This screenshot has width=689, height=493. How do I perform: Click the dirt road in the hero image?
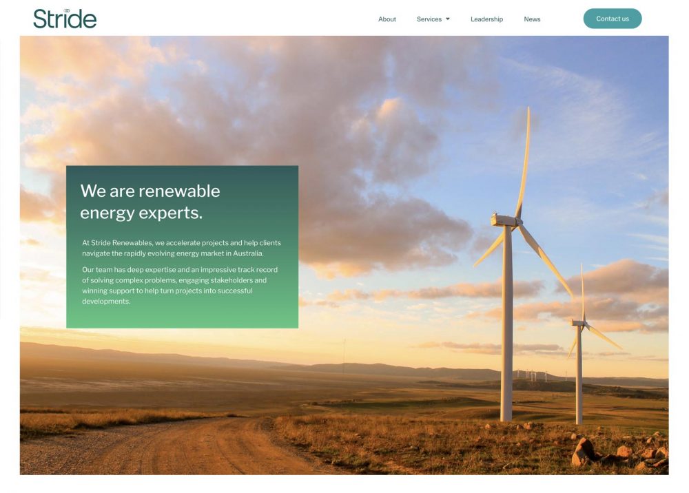coord(172,448)
